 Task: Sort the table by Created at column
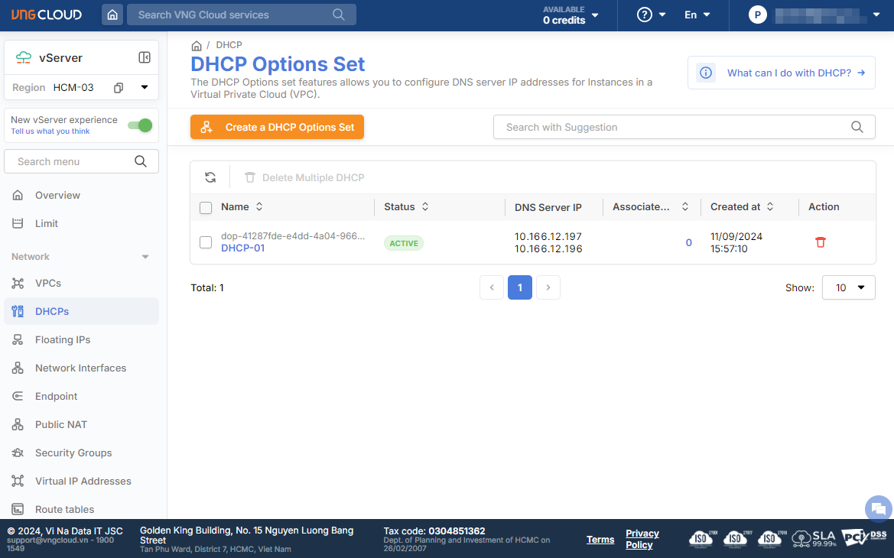click(x=770, y=207)
